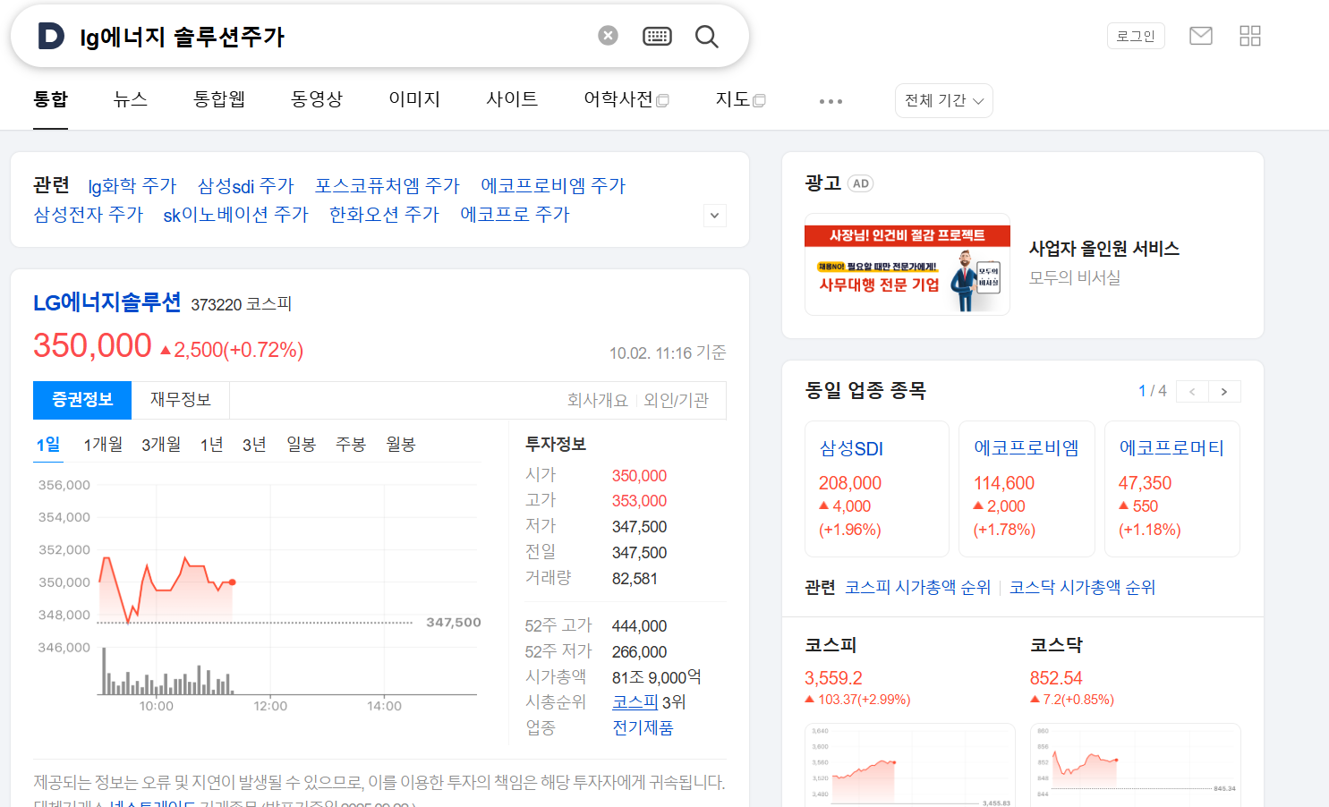
Task: Go to previous same-sector stocks page
Action: tap(1192, 391)
